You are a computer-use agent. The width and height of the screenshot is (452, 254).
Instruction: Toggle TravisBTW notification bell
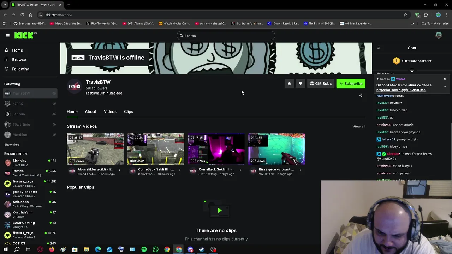click(x=289, y=84)
